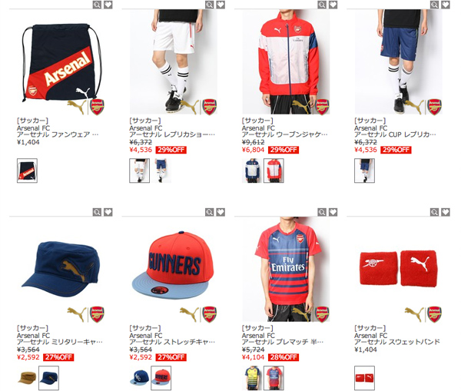Viewport: 461px width, 391px height.
Task: Select the navy shorts color thumbnail
Action: tap(161, 171)
